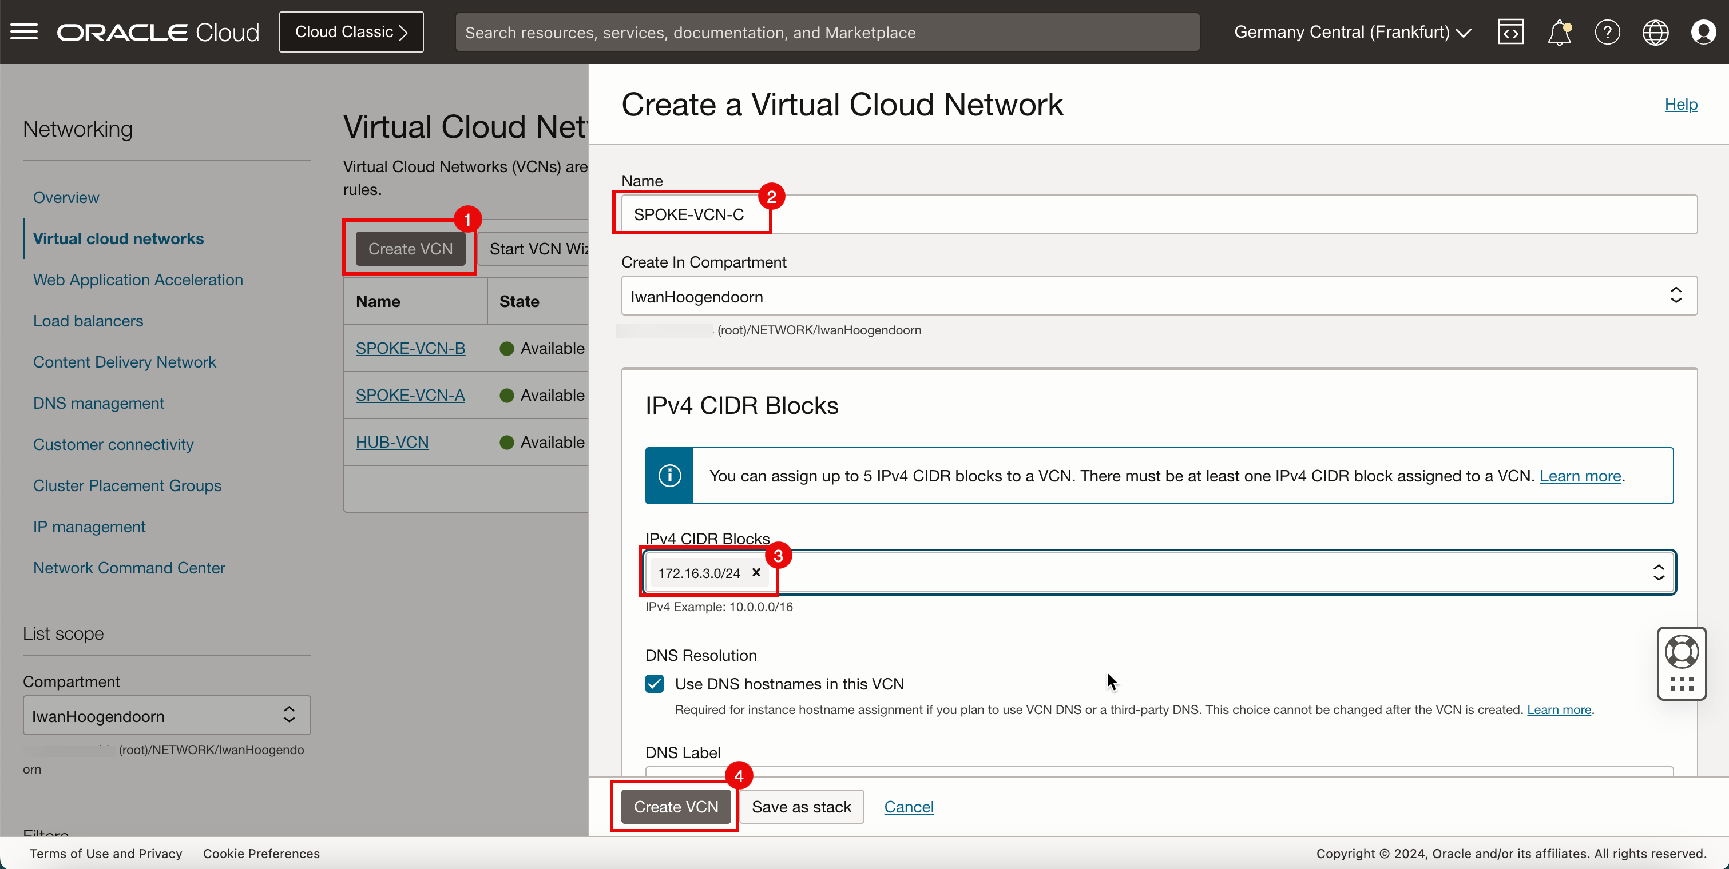1729x869 pixels.
Task: Click the Save as stack button
Action: click(x=800, y=807)
